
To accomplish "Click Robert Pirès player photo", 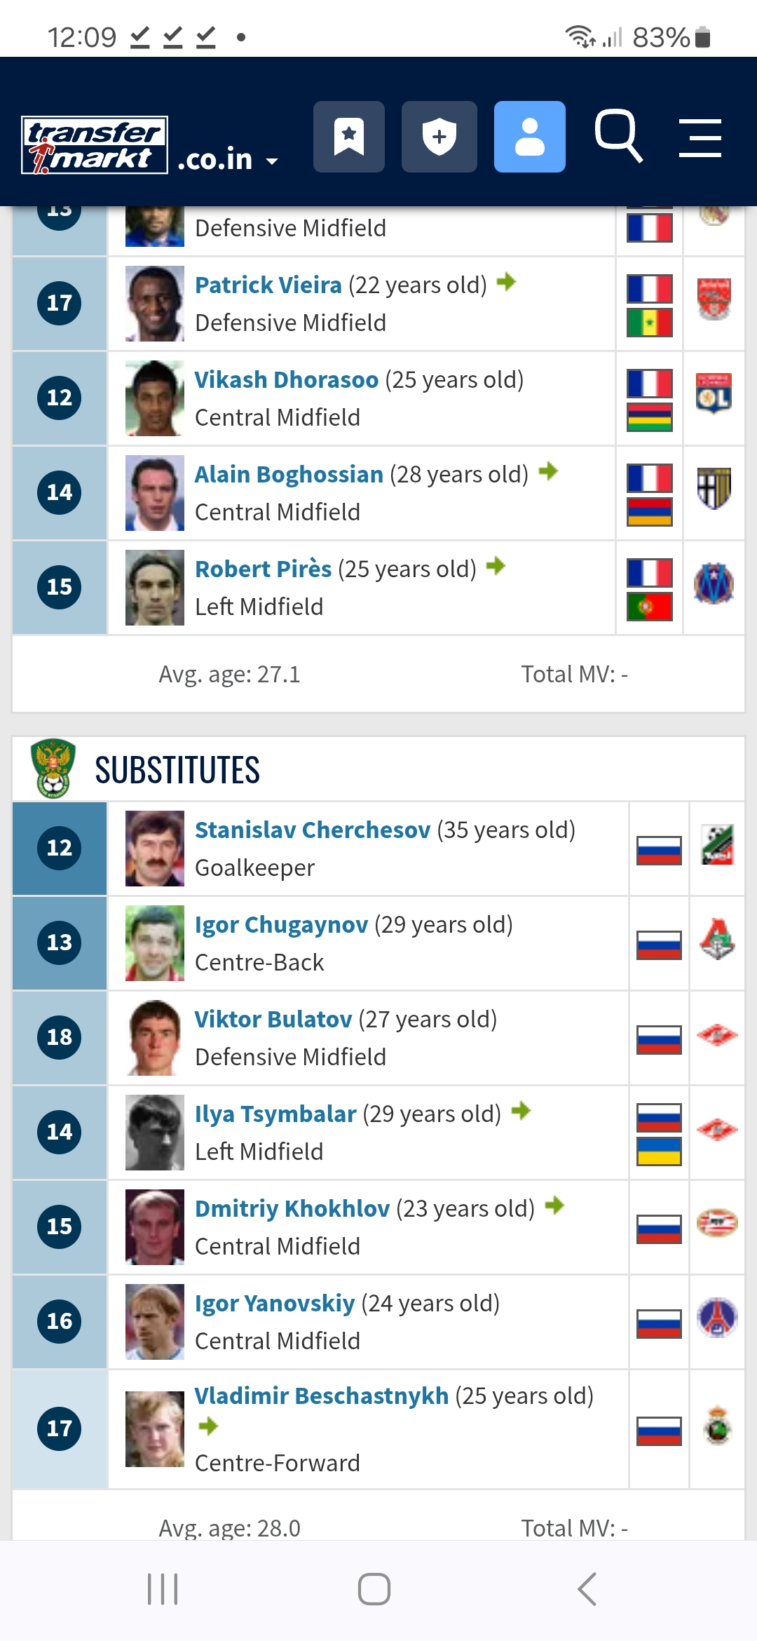I will tap(155, 588).
